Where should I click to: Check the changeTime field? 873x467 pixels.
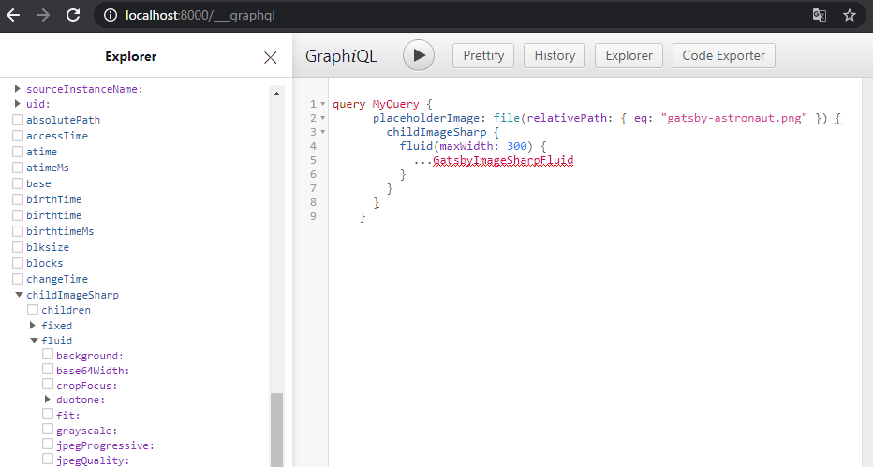(x=18, y=279)
